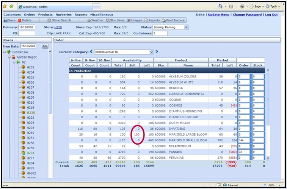Click the >> button beside Tree Date
The width and height of the screenshot is (287, 189).
[45, 46]
